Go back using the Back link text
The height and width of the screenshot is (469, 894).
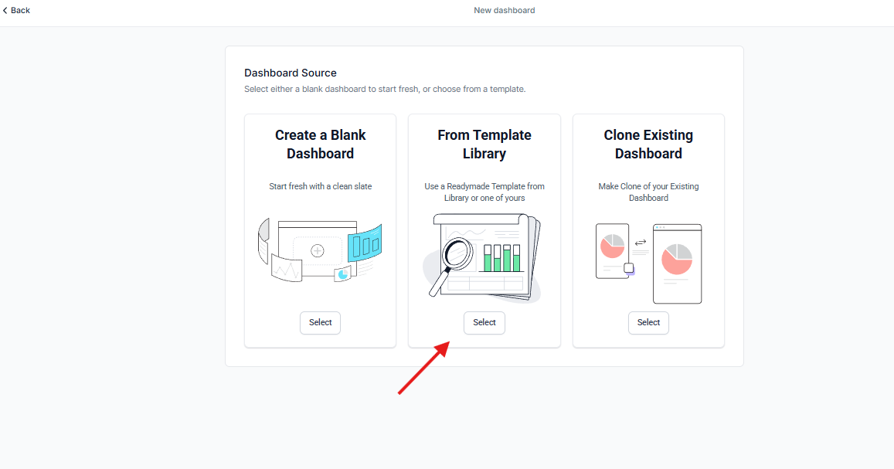(21, 11)
